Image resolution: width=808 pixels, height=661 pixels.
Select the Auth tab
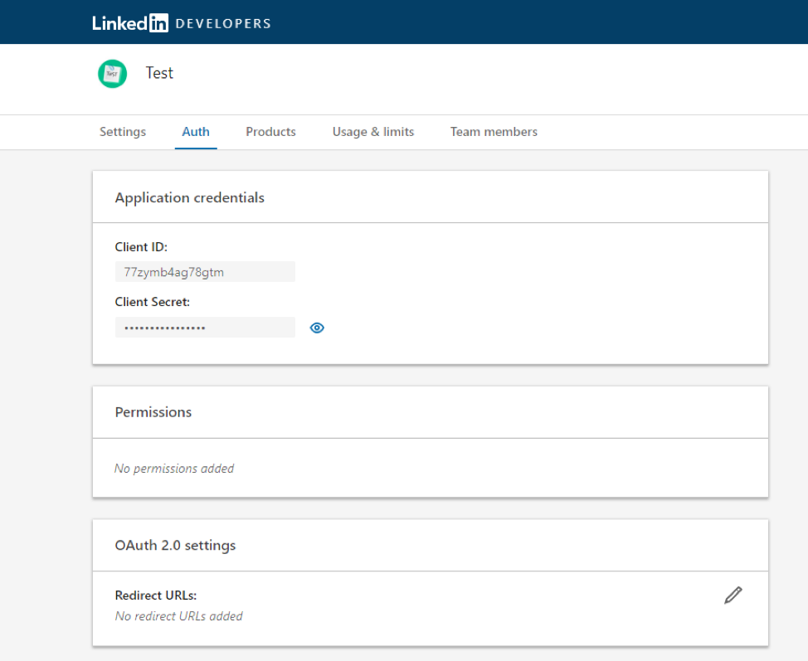click(x=196, y=132)
